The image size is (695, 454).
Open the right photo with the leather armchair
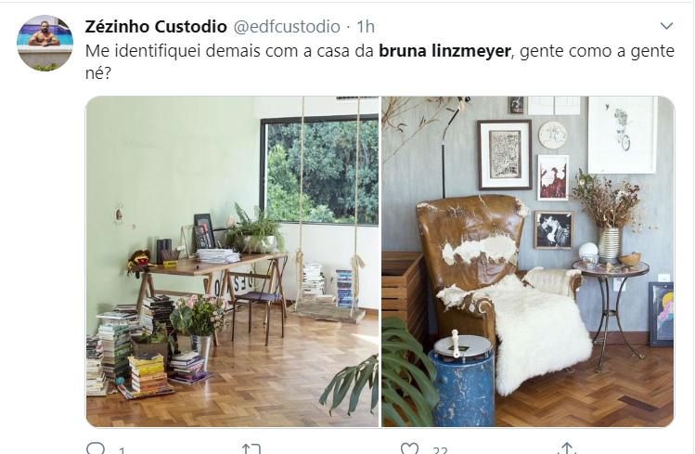[x=528, y=262]
